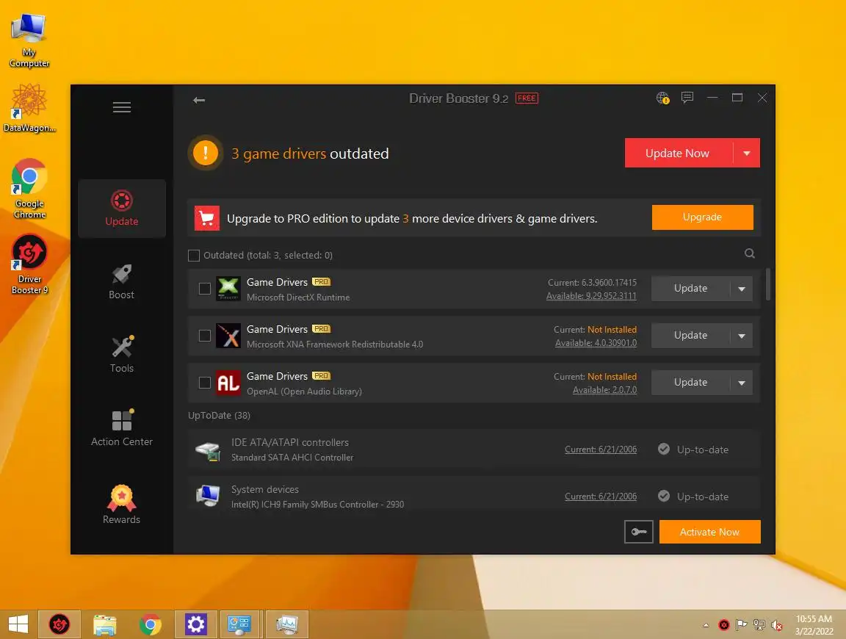Go back using the left arrow
This screenshot has width=846, height=639.
pos(199,100)
